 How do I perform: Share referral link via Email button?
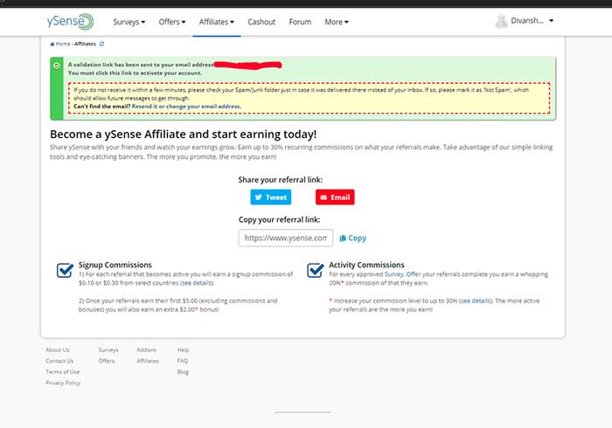(335, 197)
